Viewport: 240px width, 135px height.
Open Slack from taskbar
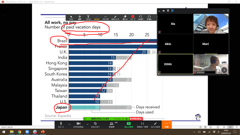[x=35, y=132]
